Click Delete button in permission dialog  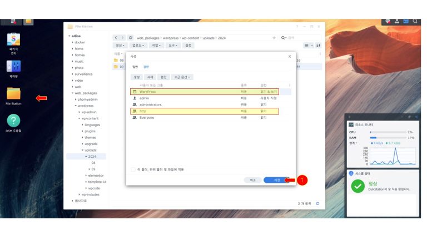click(x=150, y=77)
